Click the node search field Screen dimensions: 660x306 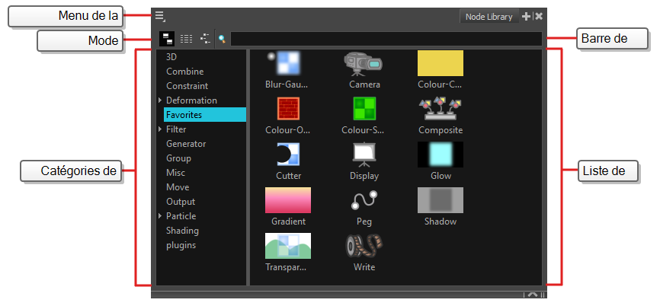pos(386,38)
